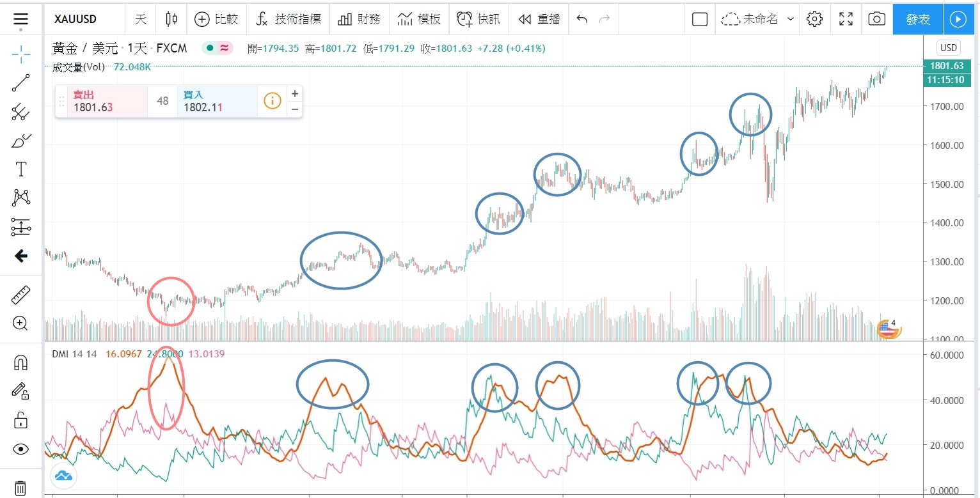
Task: Toggle magnet mode on
Action: [20, 362]
